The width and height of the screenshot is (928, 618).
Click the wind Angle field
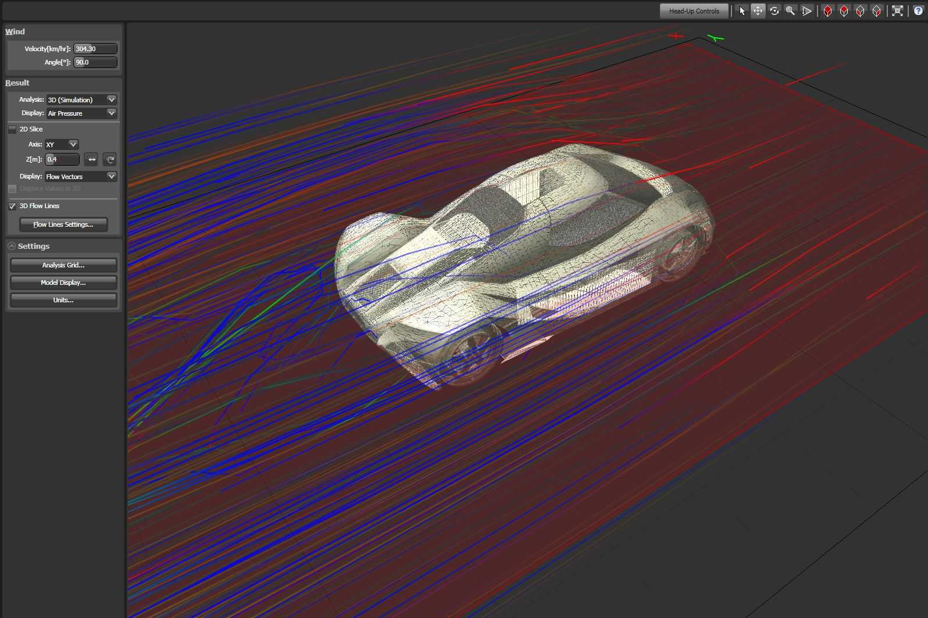tap(95, 62)
